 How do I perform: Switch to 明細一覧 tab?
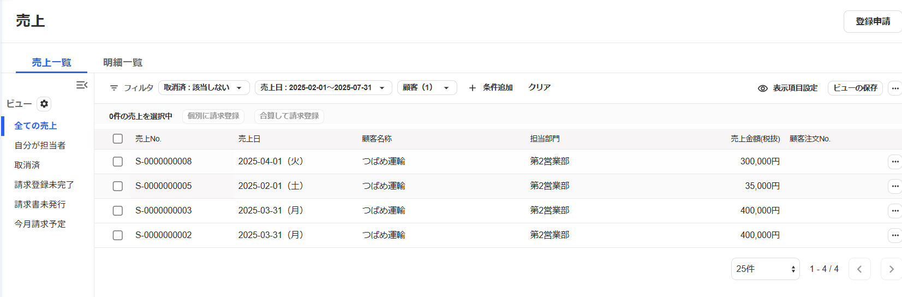tap(123, 62)
